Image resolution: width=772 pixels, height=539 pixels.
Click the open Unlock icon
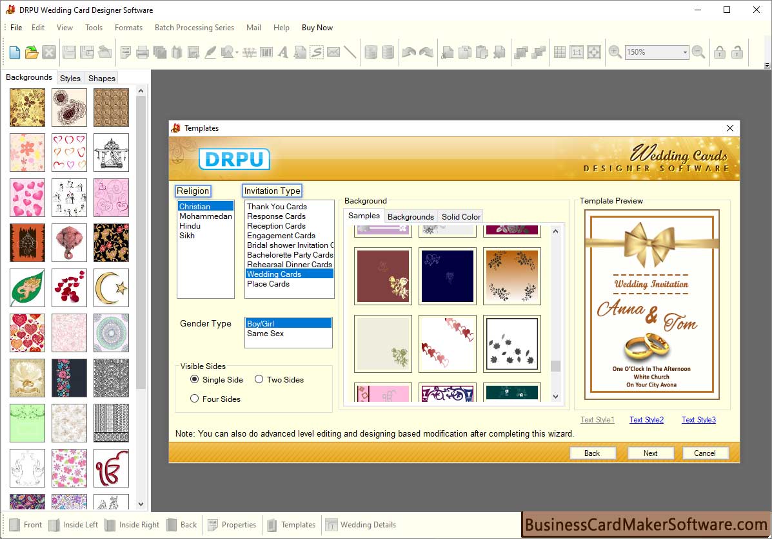(x=737, y=52)
